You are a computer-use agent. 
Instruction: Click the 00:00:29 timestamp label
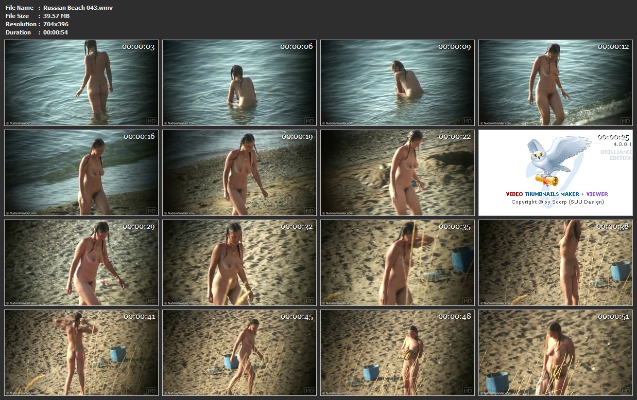pos(139,227)
